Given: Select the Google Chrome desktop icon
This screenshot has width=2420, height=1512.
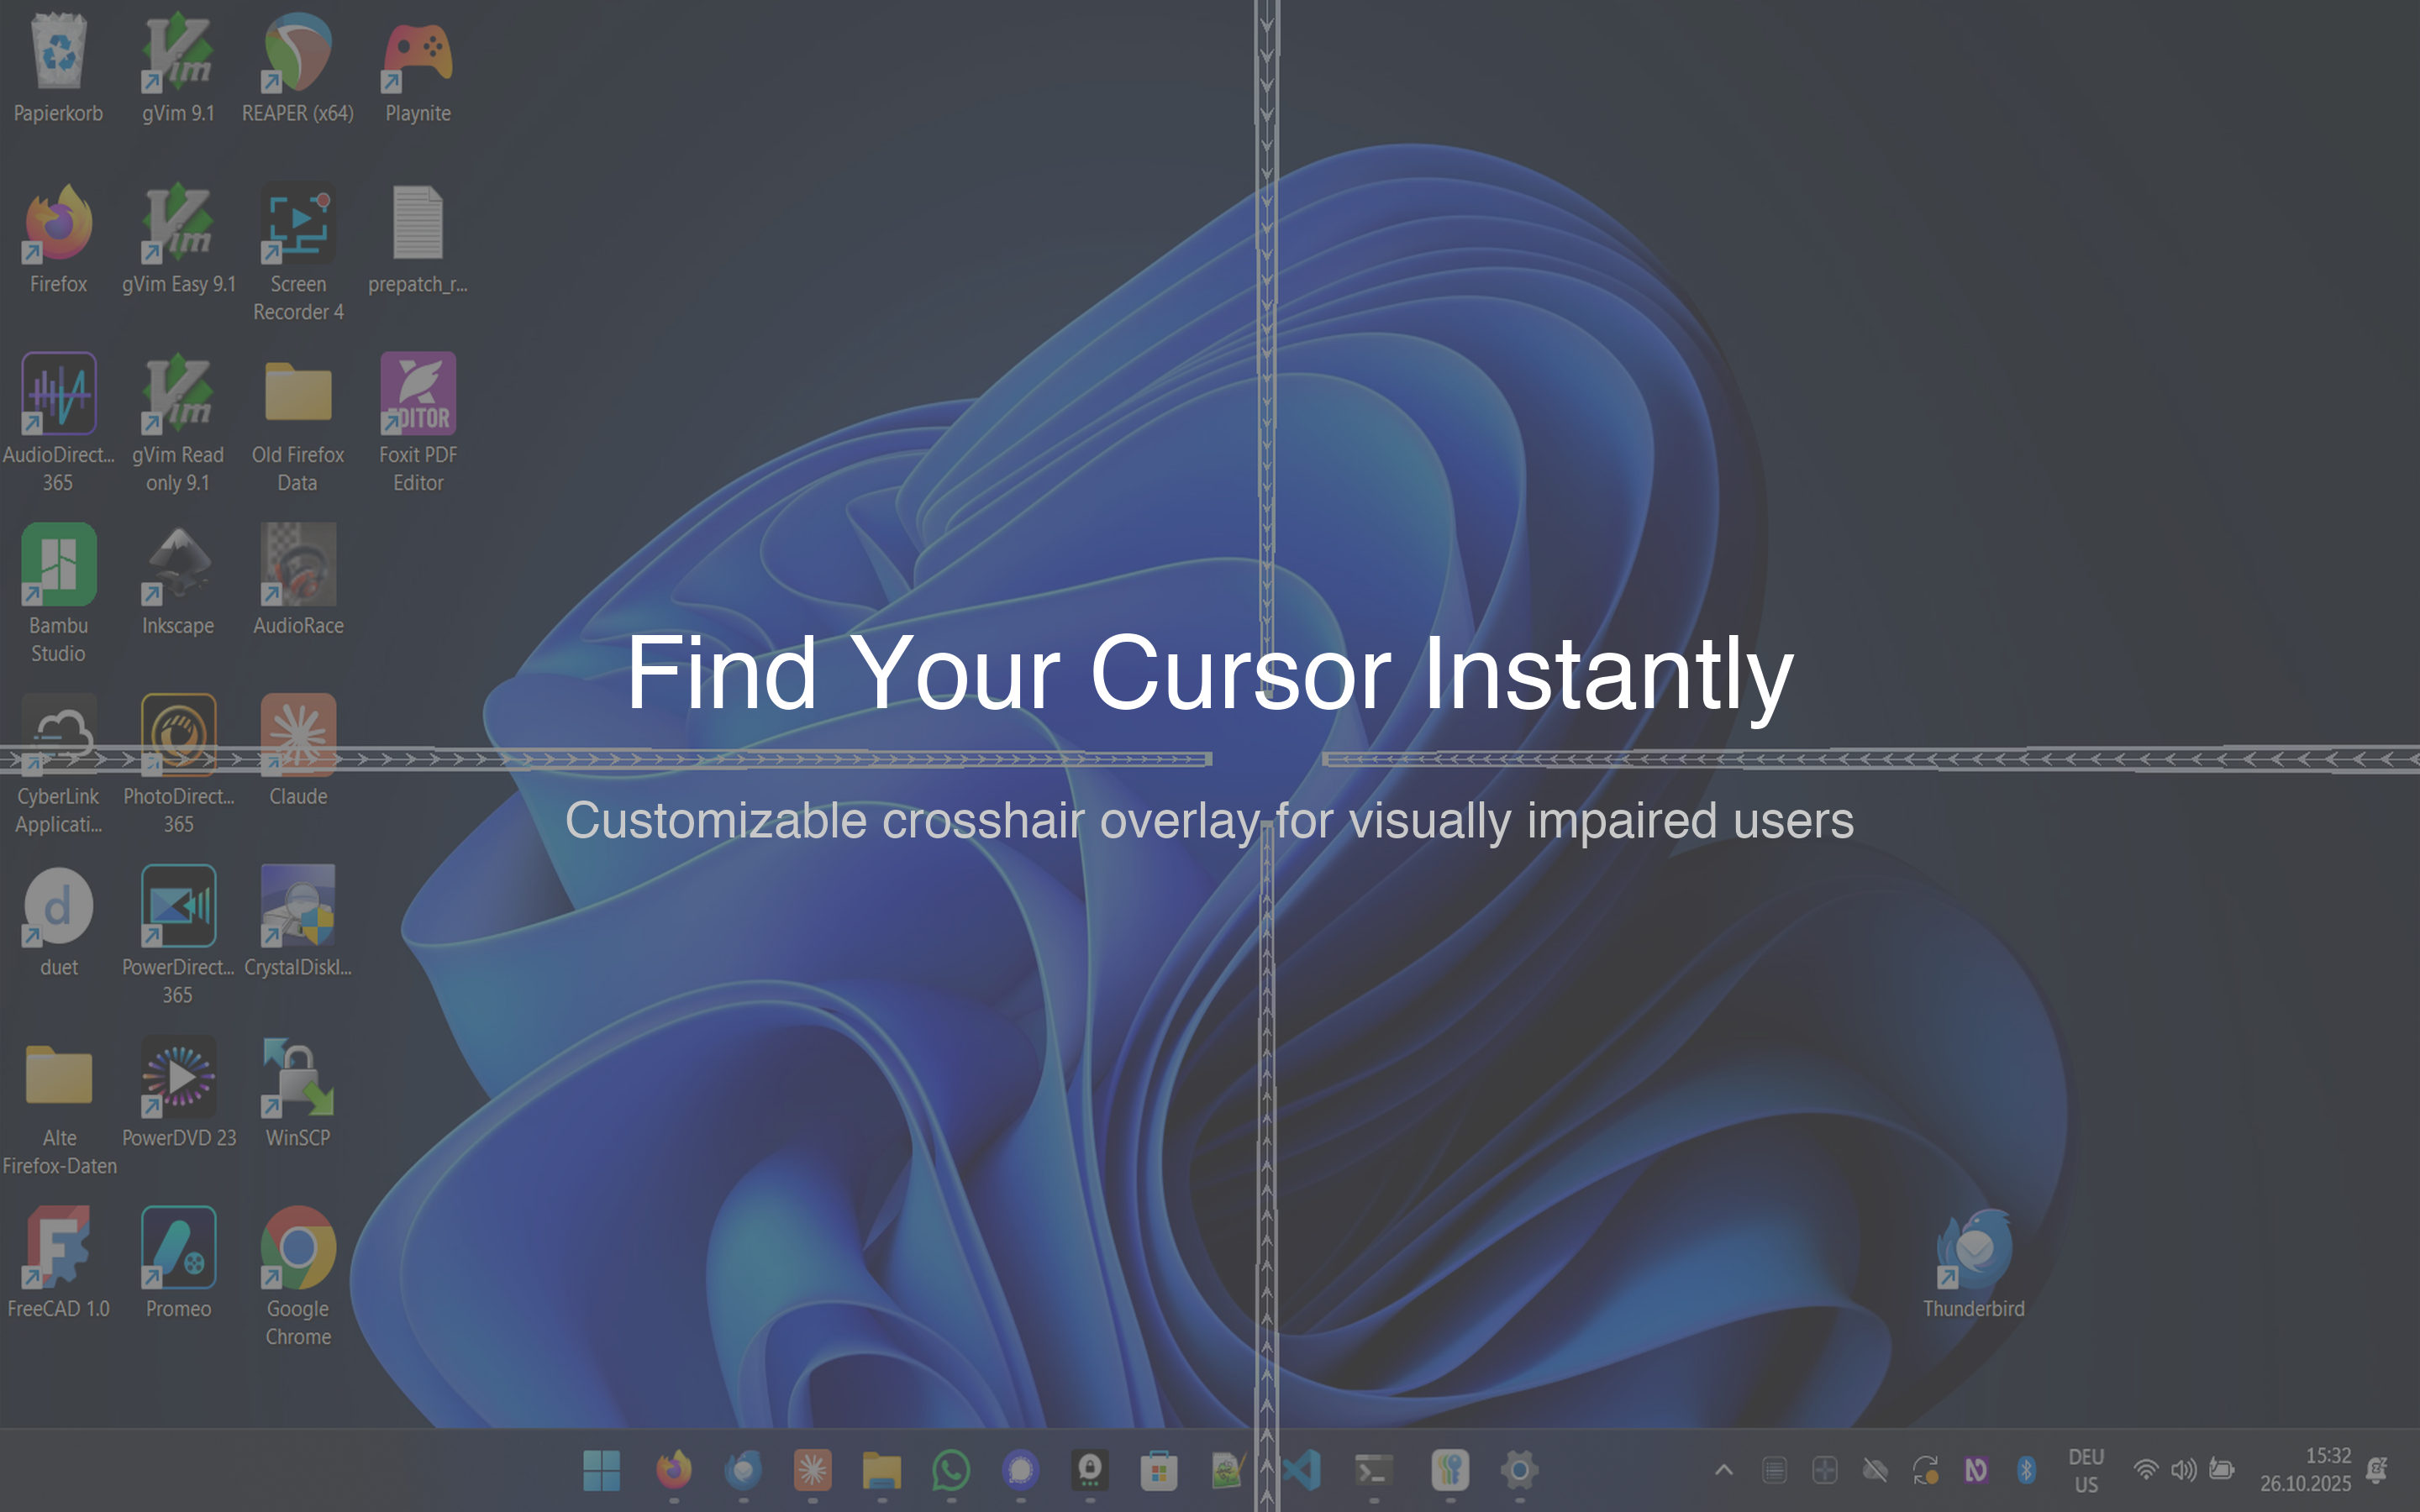Looking at the screenshot, I should tap(298, 1248).
